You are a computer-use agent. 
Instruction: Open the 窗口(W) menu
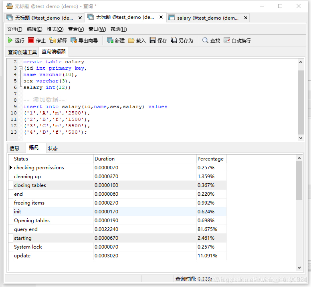point(97,29)
